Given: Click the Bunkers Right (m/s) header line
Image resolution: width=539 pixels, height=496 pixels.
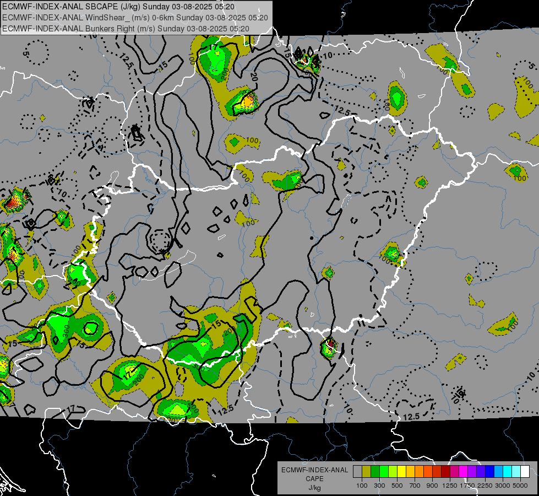Looking at the screenshot, I should pos(126,29).
